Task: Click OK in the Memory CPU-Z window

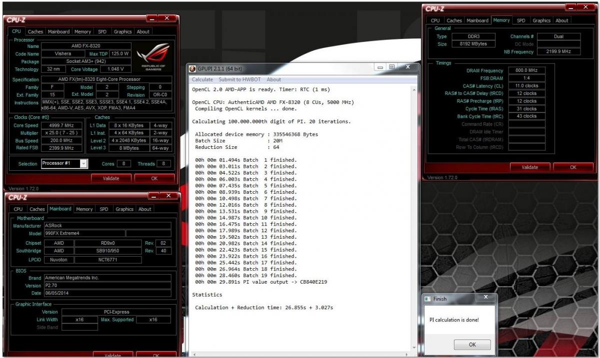Action: tap(573, 167)
